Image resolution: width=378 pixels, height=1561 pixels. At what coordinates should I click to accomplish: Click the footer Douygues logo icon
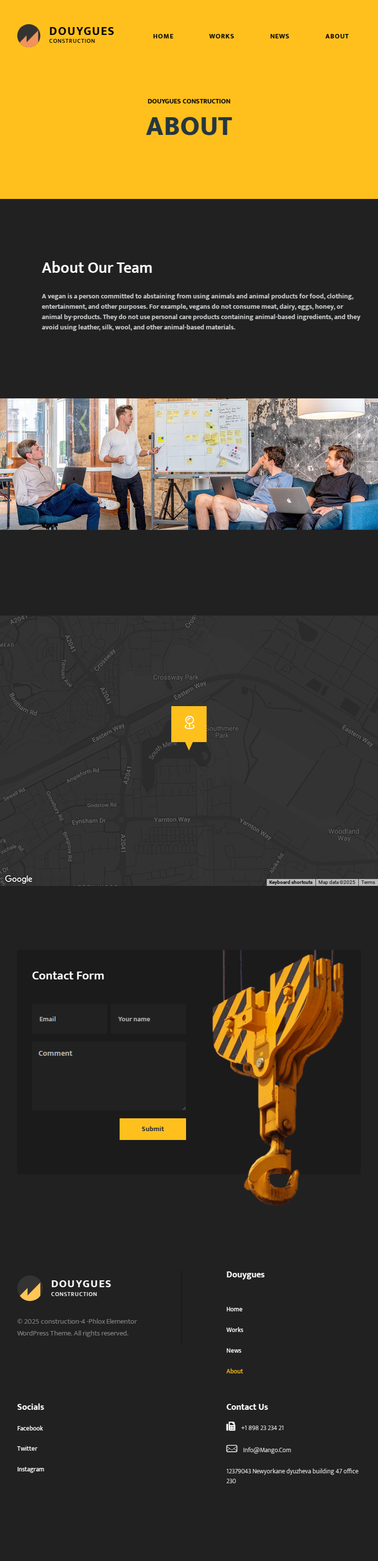pos(29,1288)
